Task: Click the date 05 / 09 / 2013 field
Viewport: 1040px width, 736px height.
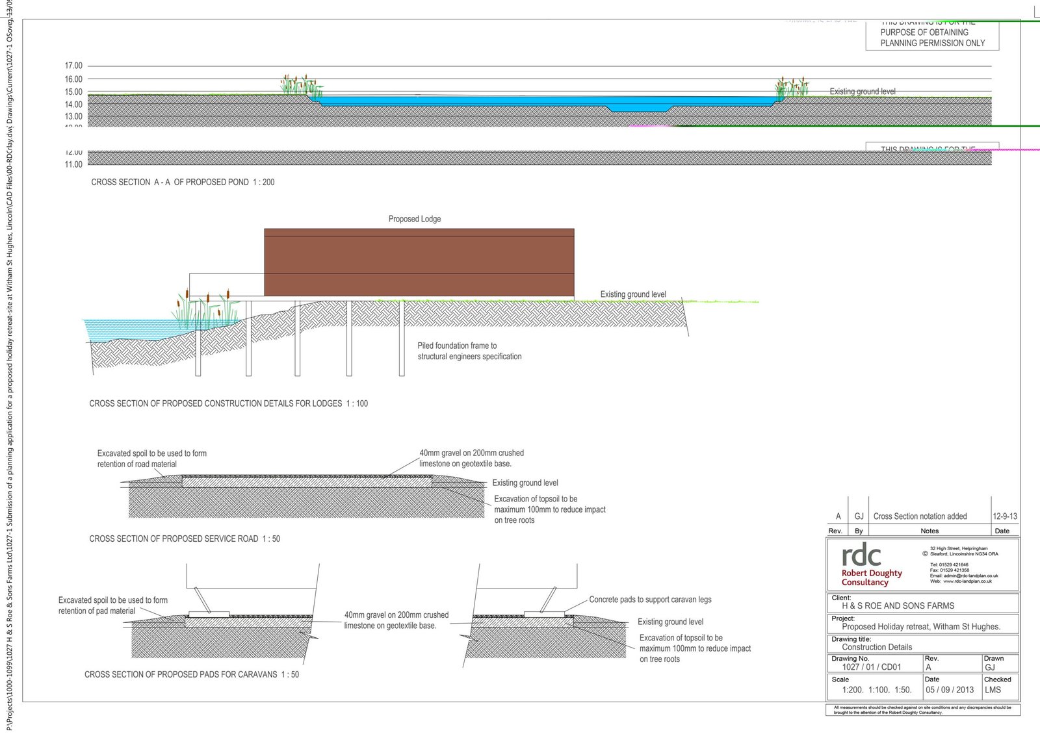Action: point(950,690)
